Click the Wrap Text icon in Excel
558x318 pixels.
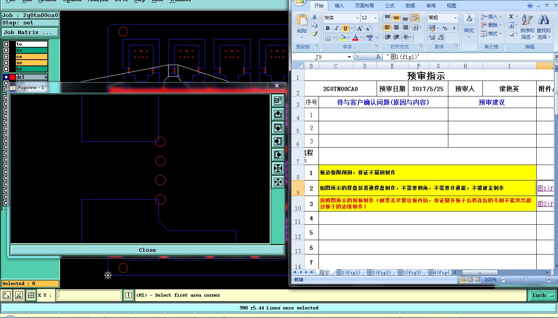click(x=415, y=18)
